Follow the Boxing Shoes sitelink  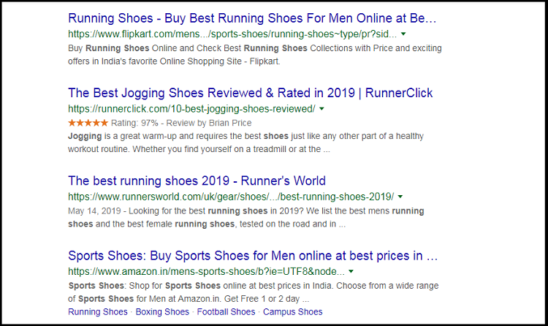tap(161, 312)
